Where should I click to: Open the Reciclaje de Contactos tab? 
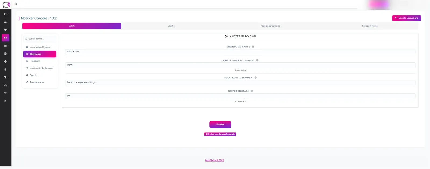coord(270,26)
